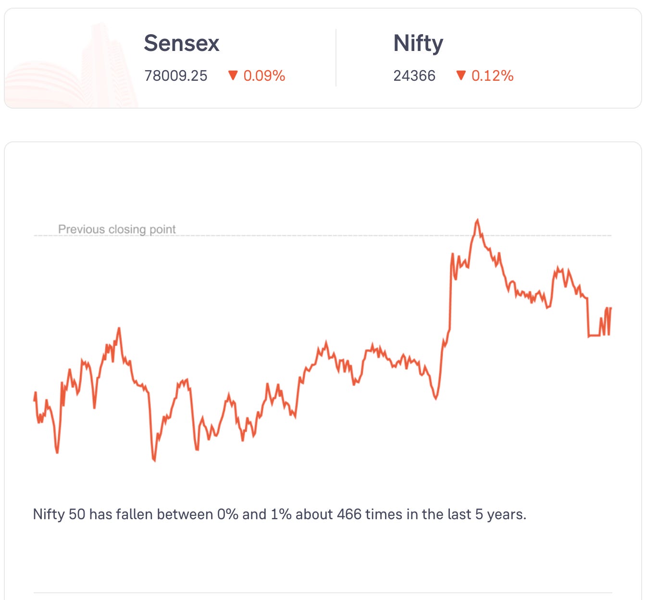Click the final point of the chart line

pos(610,308)
